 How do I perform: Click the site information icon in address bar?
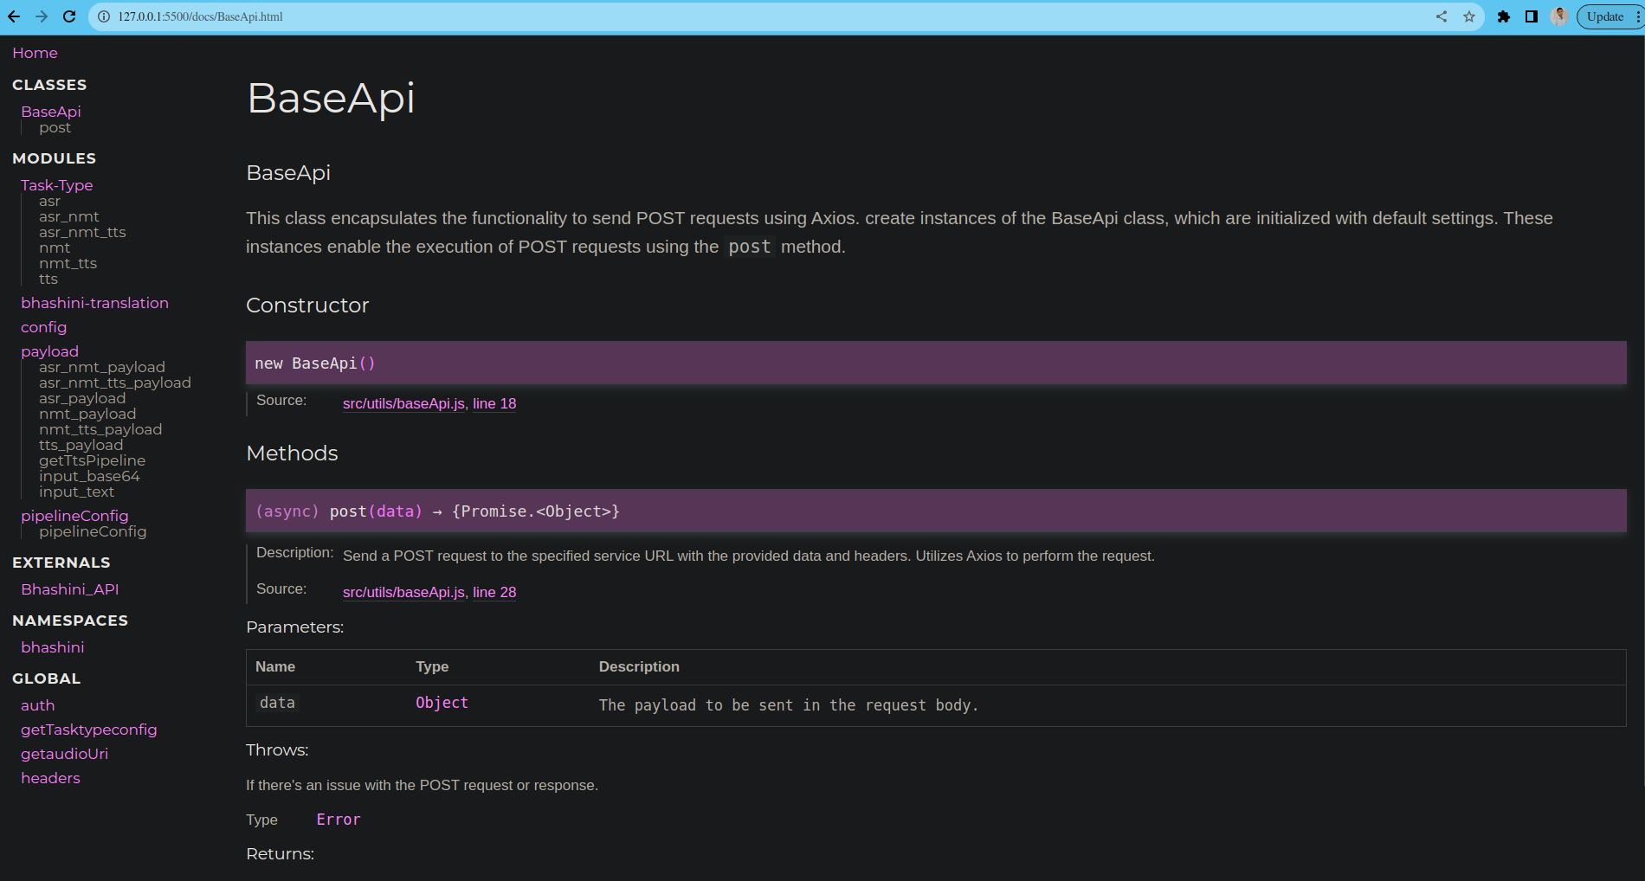(x=103, y=16)
